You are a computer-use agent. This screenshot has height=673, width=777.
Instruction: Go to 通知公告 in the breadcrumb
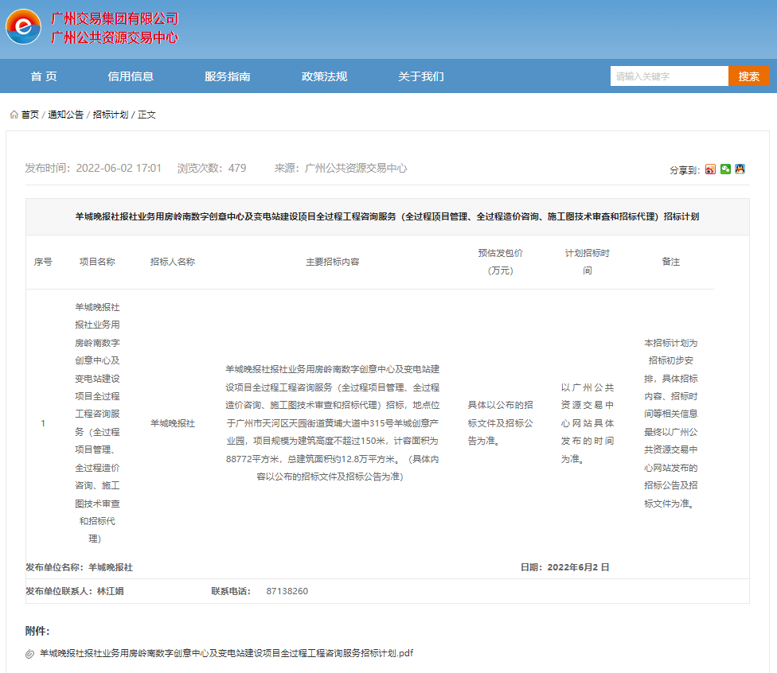66,115
